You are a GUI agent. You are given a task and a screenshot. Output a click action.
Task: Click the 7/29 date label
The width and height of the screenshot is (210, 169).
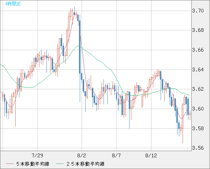tap(37, 155)
